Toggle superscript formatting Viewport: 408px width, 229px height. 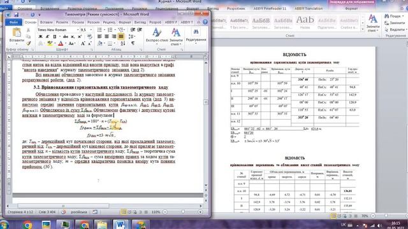(x=80, y=37)
